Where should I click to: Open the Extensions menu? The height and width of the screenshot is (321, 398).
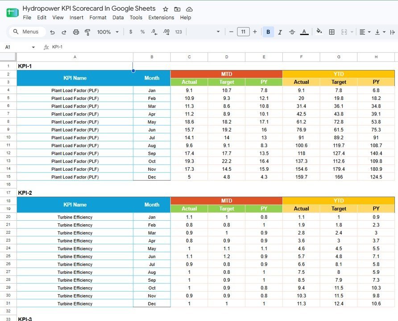pyautogui.click(x=161, y=17)
